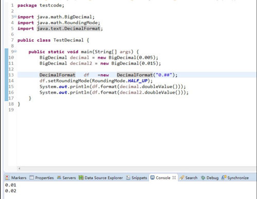Click the horizontal scrollbar left arrow

pos(20,168)
